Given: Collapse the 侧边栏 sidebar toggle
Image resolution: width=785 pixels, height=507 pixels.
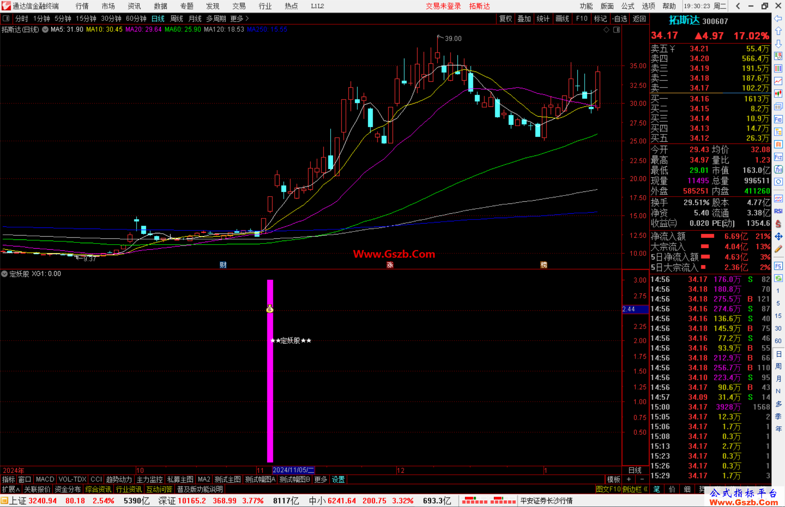Looking at the screenshot, I should click(635, 489).
